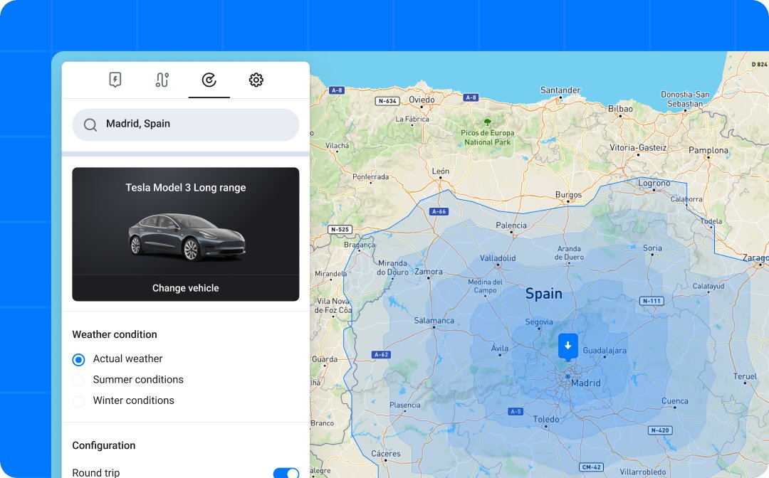Click the Palencia city label
The image size is (769, 478).
tap(511, 225)
